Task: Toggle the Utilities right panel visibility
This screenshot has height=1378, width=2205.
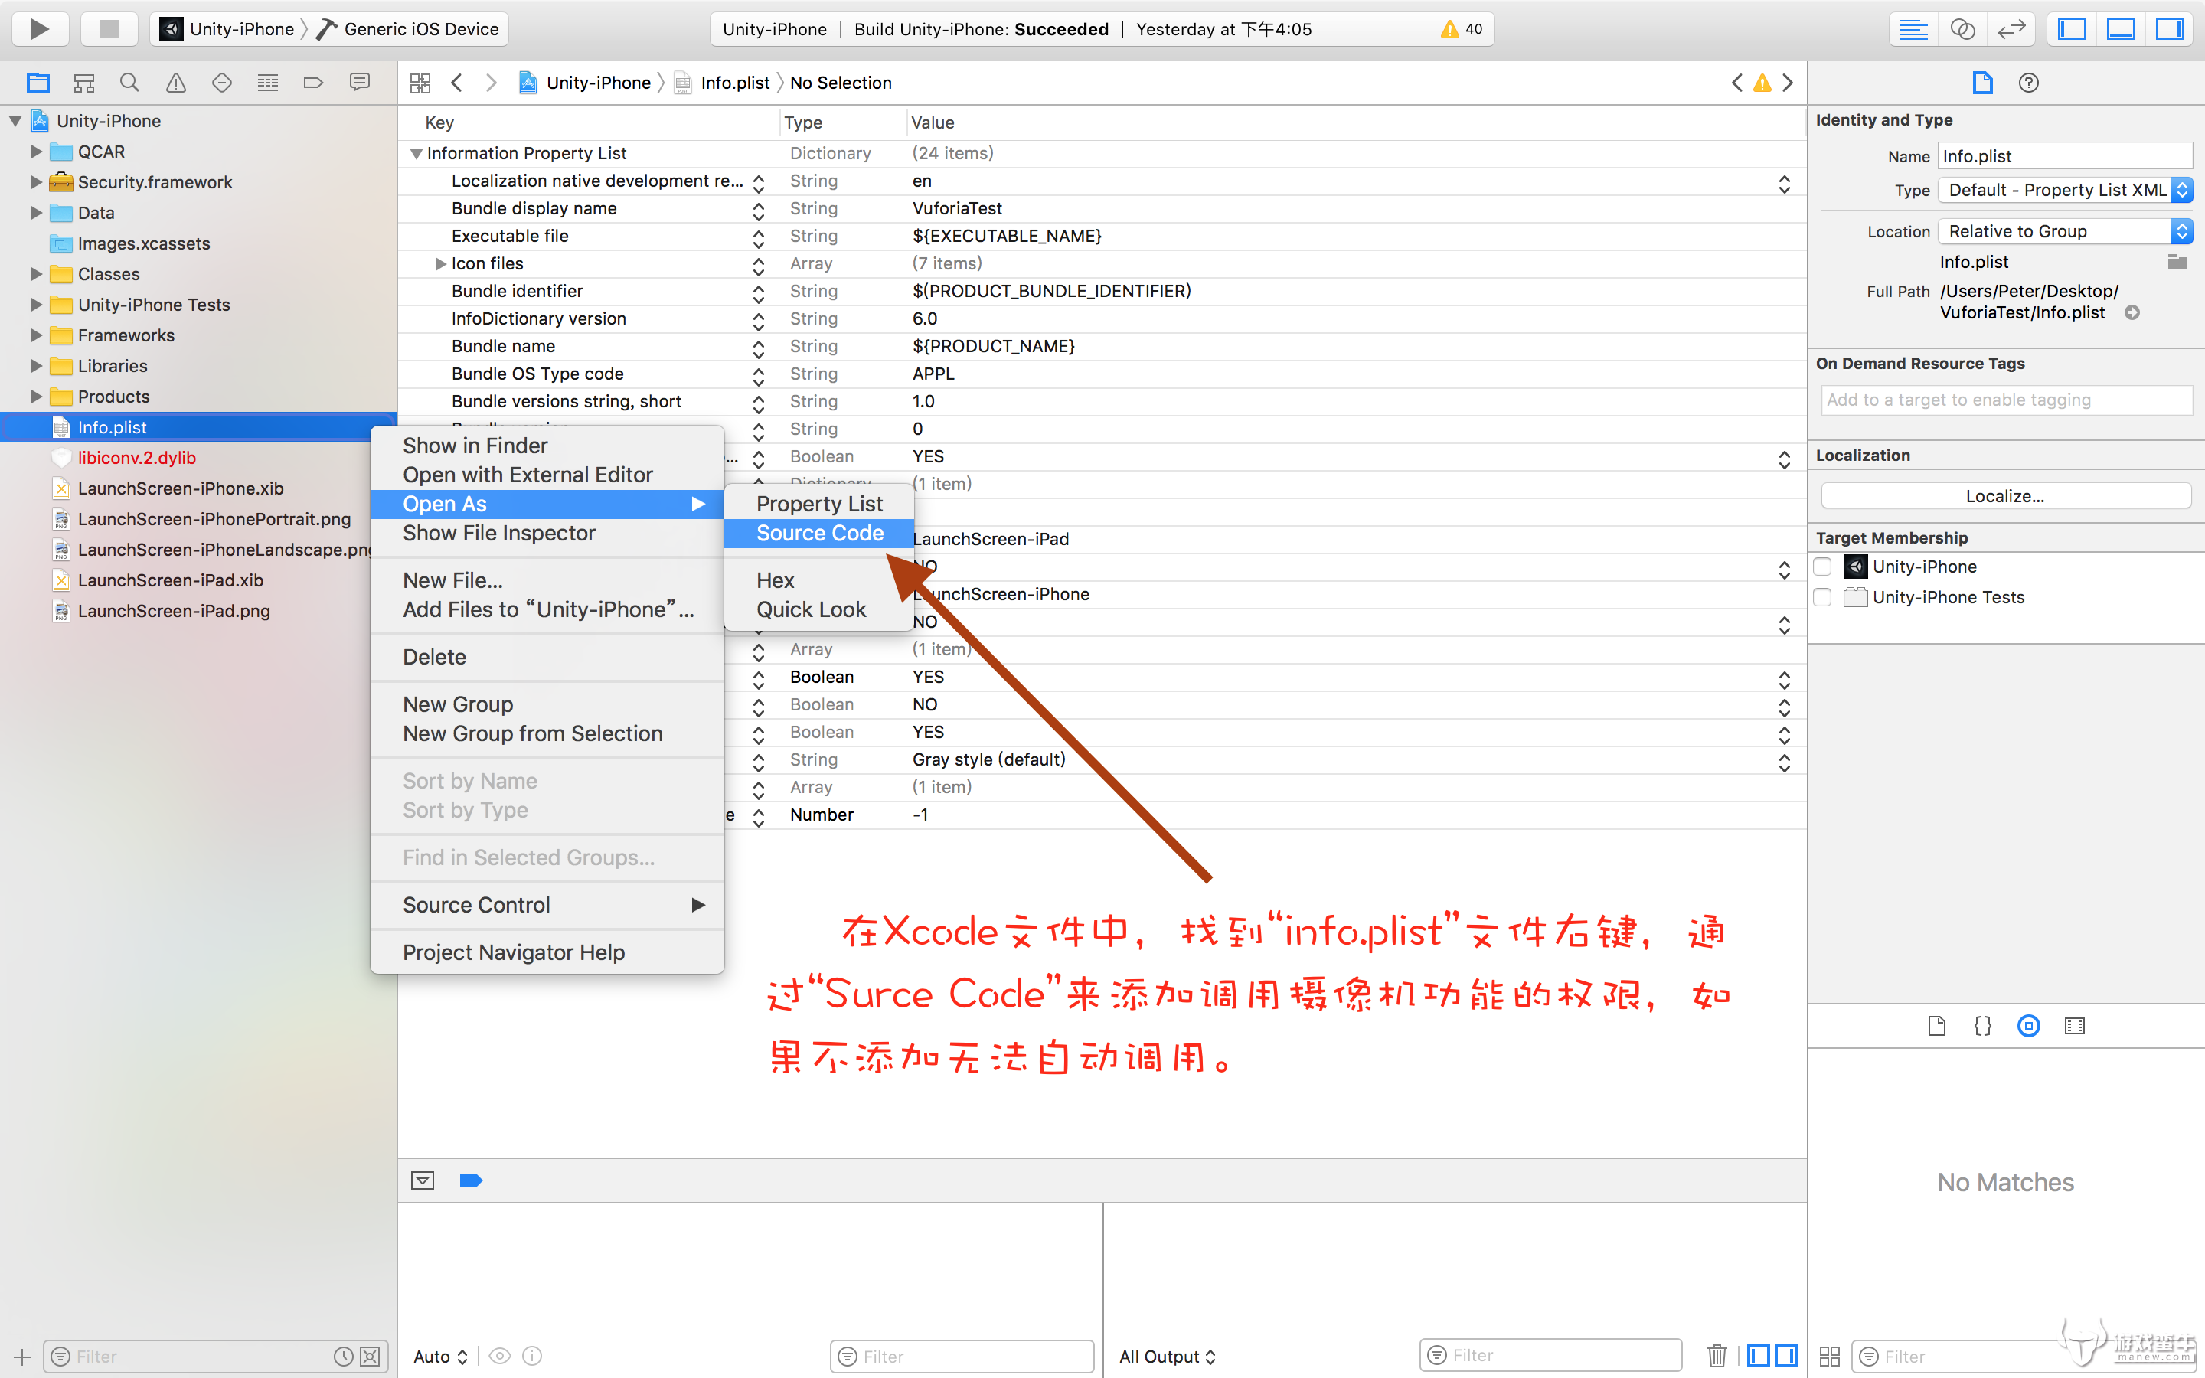Action: (x=2170, y=29)
